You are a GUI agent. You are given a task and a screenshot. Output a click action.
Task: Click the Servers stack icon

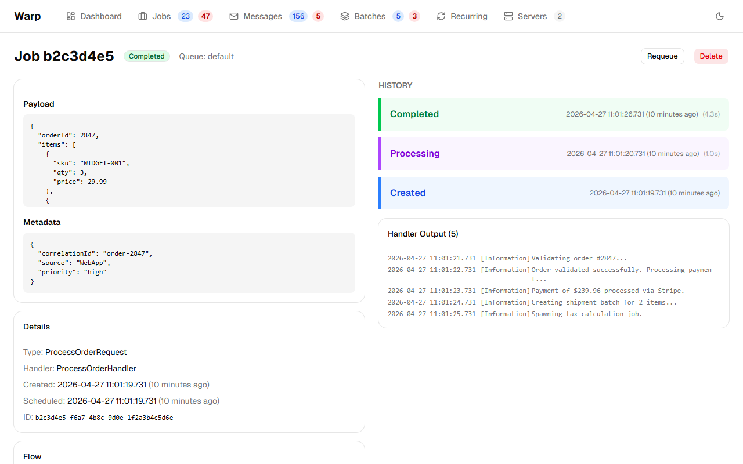coord(508,16)
